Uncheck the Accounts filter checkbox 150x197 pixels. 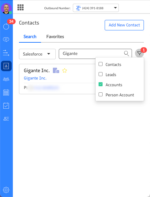point(100,84)
